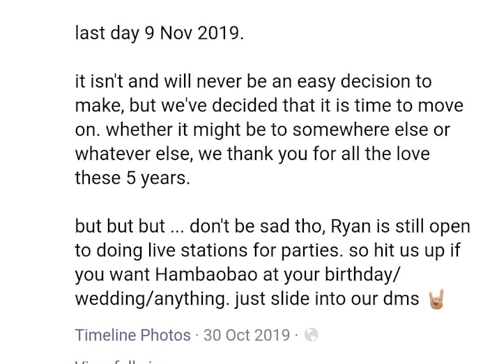Open the Timeline Photos album link
Viewport: 483px width, 364px height.
[132, 335]
